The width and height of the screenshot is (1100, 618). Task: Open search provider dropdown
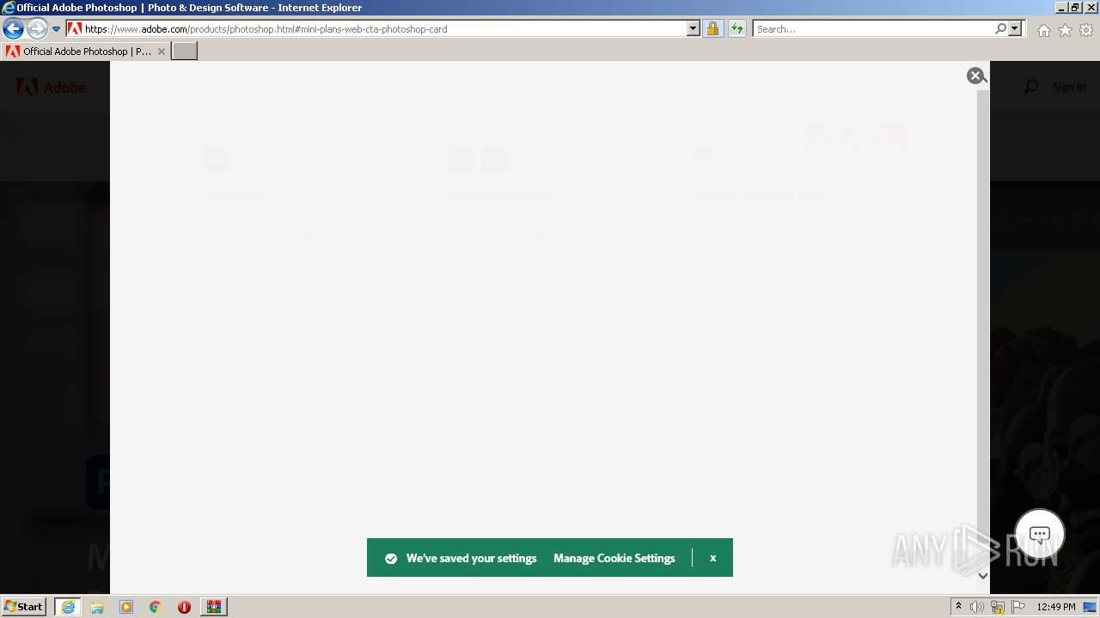point(1015,28)
